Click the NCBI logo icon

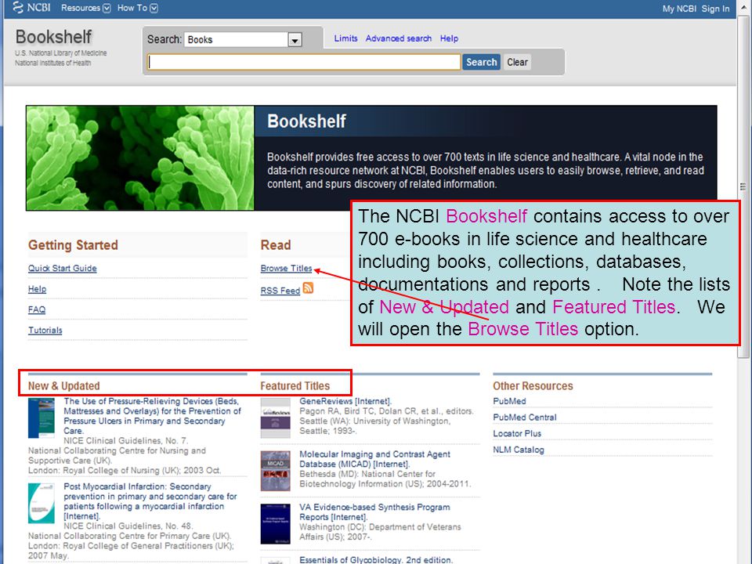coord(18,8)
